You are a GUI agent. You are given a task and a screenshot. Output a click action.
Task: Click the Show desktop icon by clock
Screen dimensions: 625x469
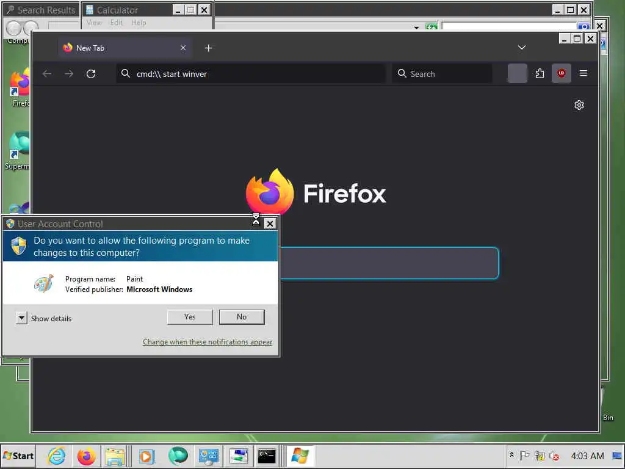click(617, 456)
